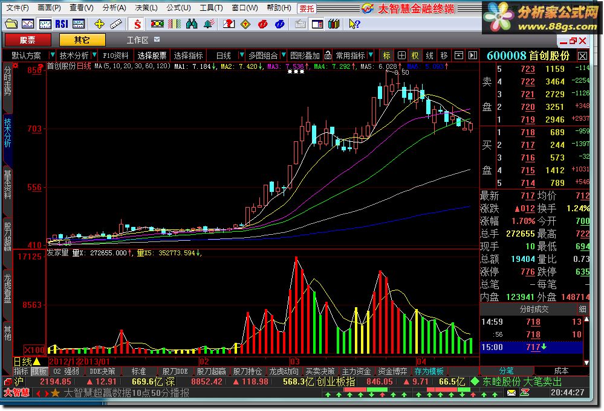Image resolution: width=604 pixels, height=411 pixels.
Task: Switch to the 龙虎动向 indicator tab
Action: click(x=283, y=371)
